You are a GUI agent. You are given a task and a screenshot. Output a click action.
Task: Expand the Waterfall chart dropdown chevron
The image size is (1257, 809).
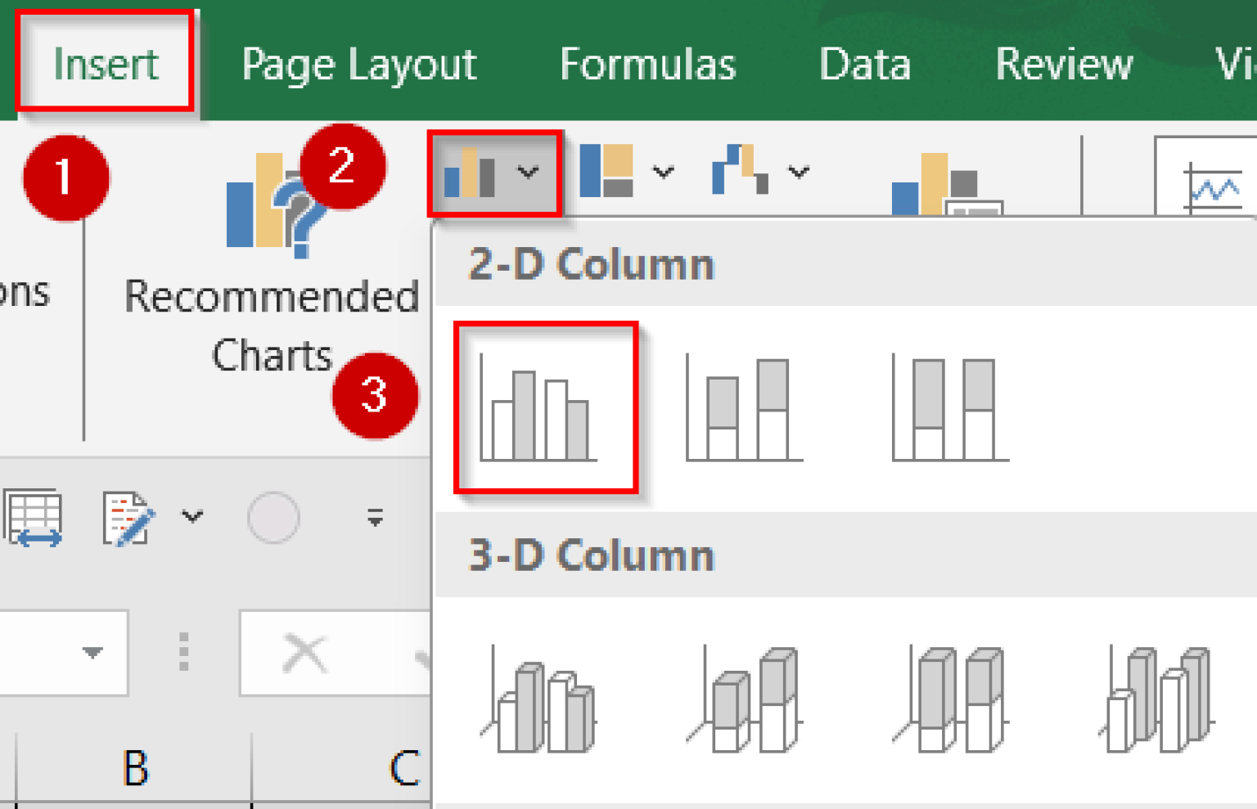(x=798, y=170)
